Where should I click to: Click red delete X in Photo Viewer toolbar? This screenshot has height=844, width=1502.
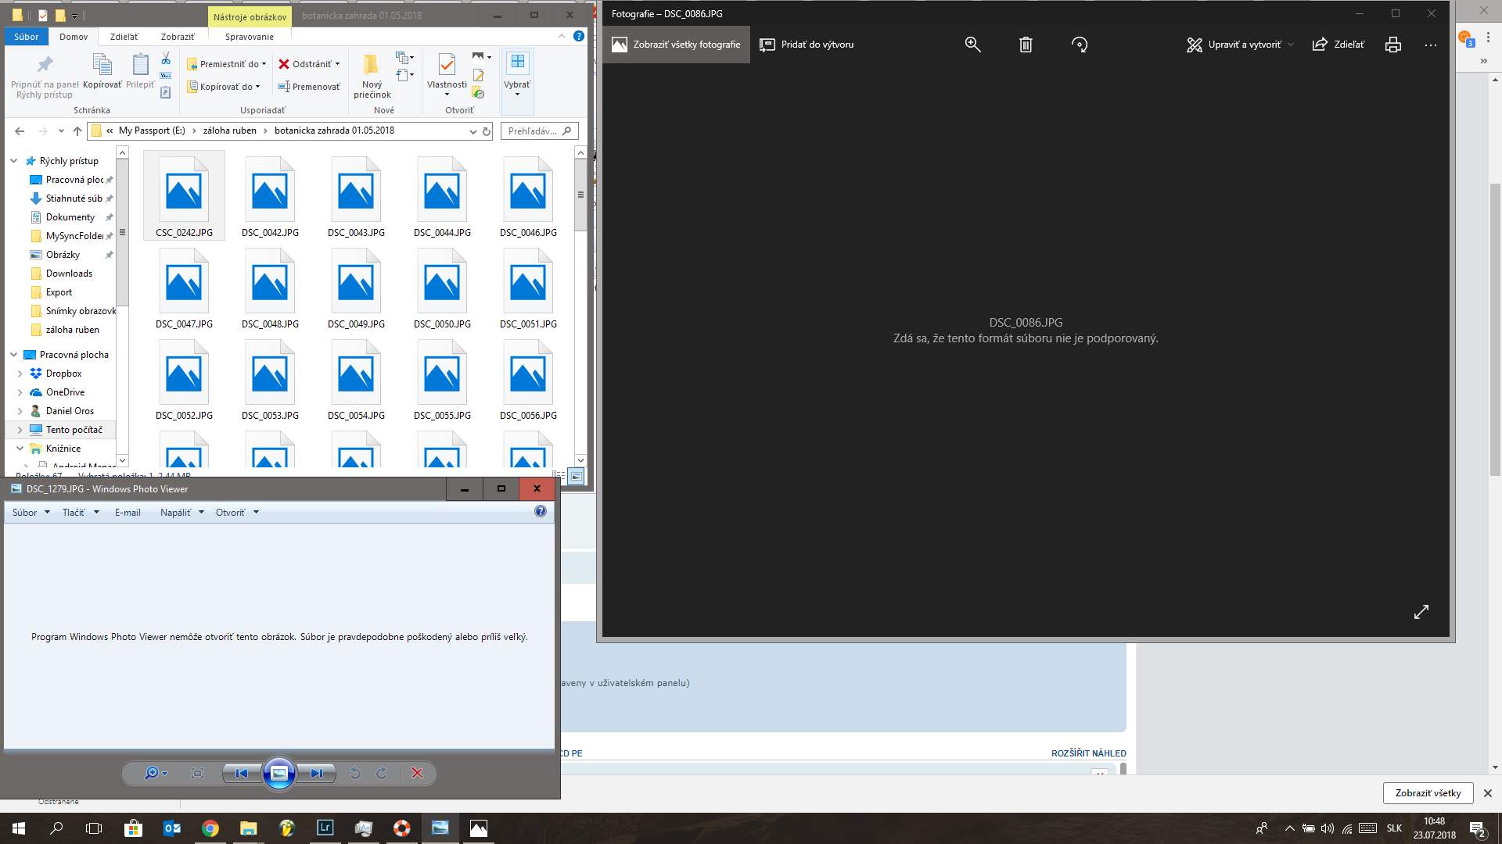[x=417, y=773]
